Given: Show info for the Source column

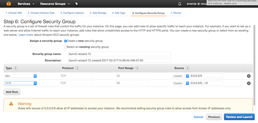Looking at the screenshot, I should pos(188,68).
